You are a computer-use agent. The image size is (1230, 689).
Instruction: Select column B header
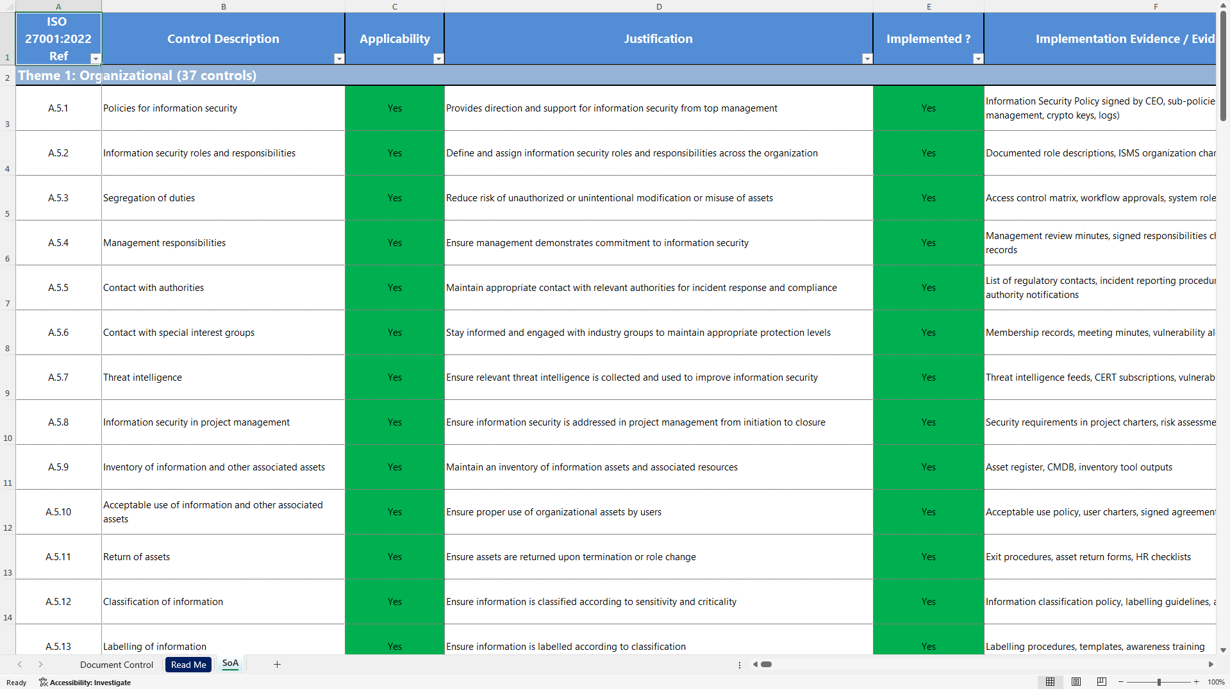point(223,6)
